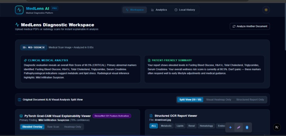Filter the report by Metabolic
This screenshot has width=286, height=136.
(x=166, y=126)
